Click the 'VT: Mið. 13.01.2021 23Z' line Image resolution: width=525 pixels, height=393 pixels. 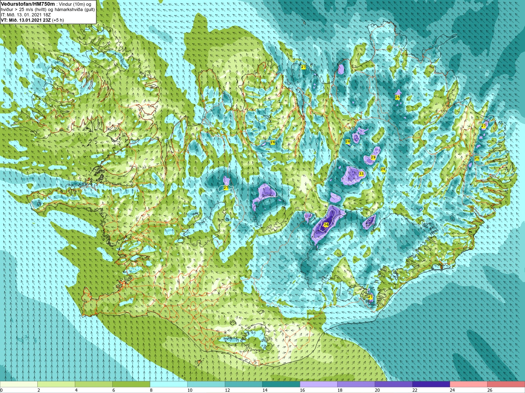point(26,20)
